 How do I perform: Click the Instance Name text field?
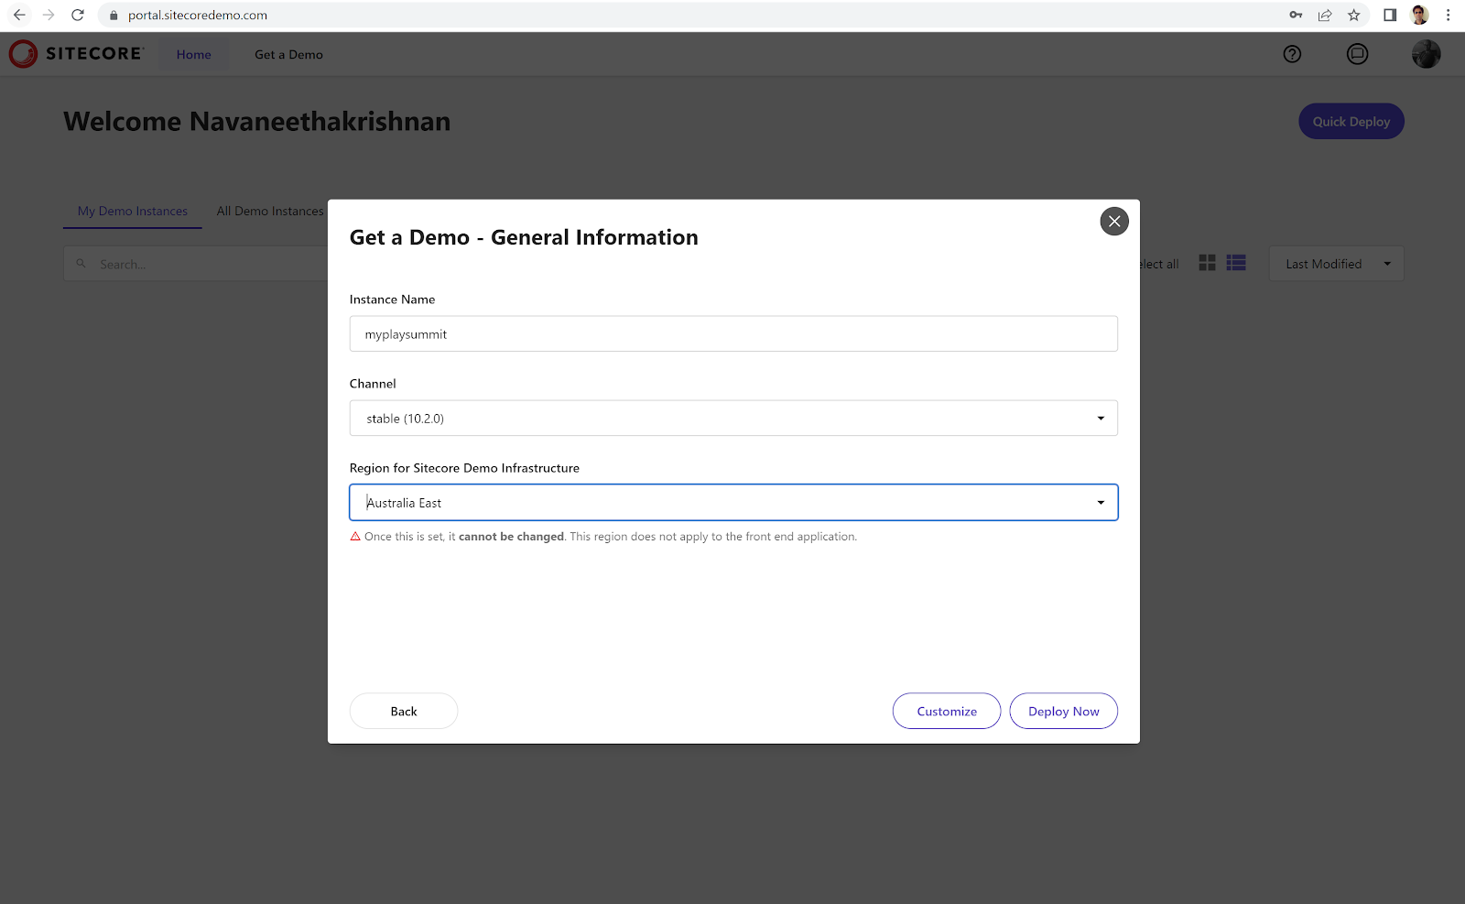(x=732, y=334)
